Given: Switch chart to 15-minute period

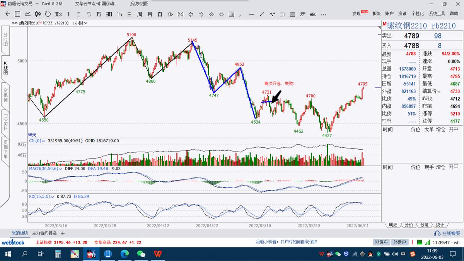Looking at the screenshot, I should [x=99, y=14].
